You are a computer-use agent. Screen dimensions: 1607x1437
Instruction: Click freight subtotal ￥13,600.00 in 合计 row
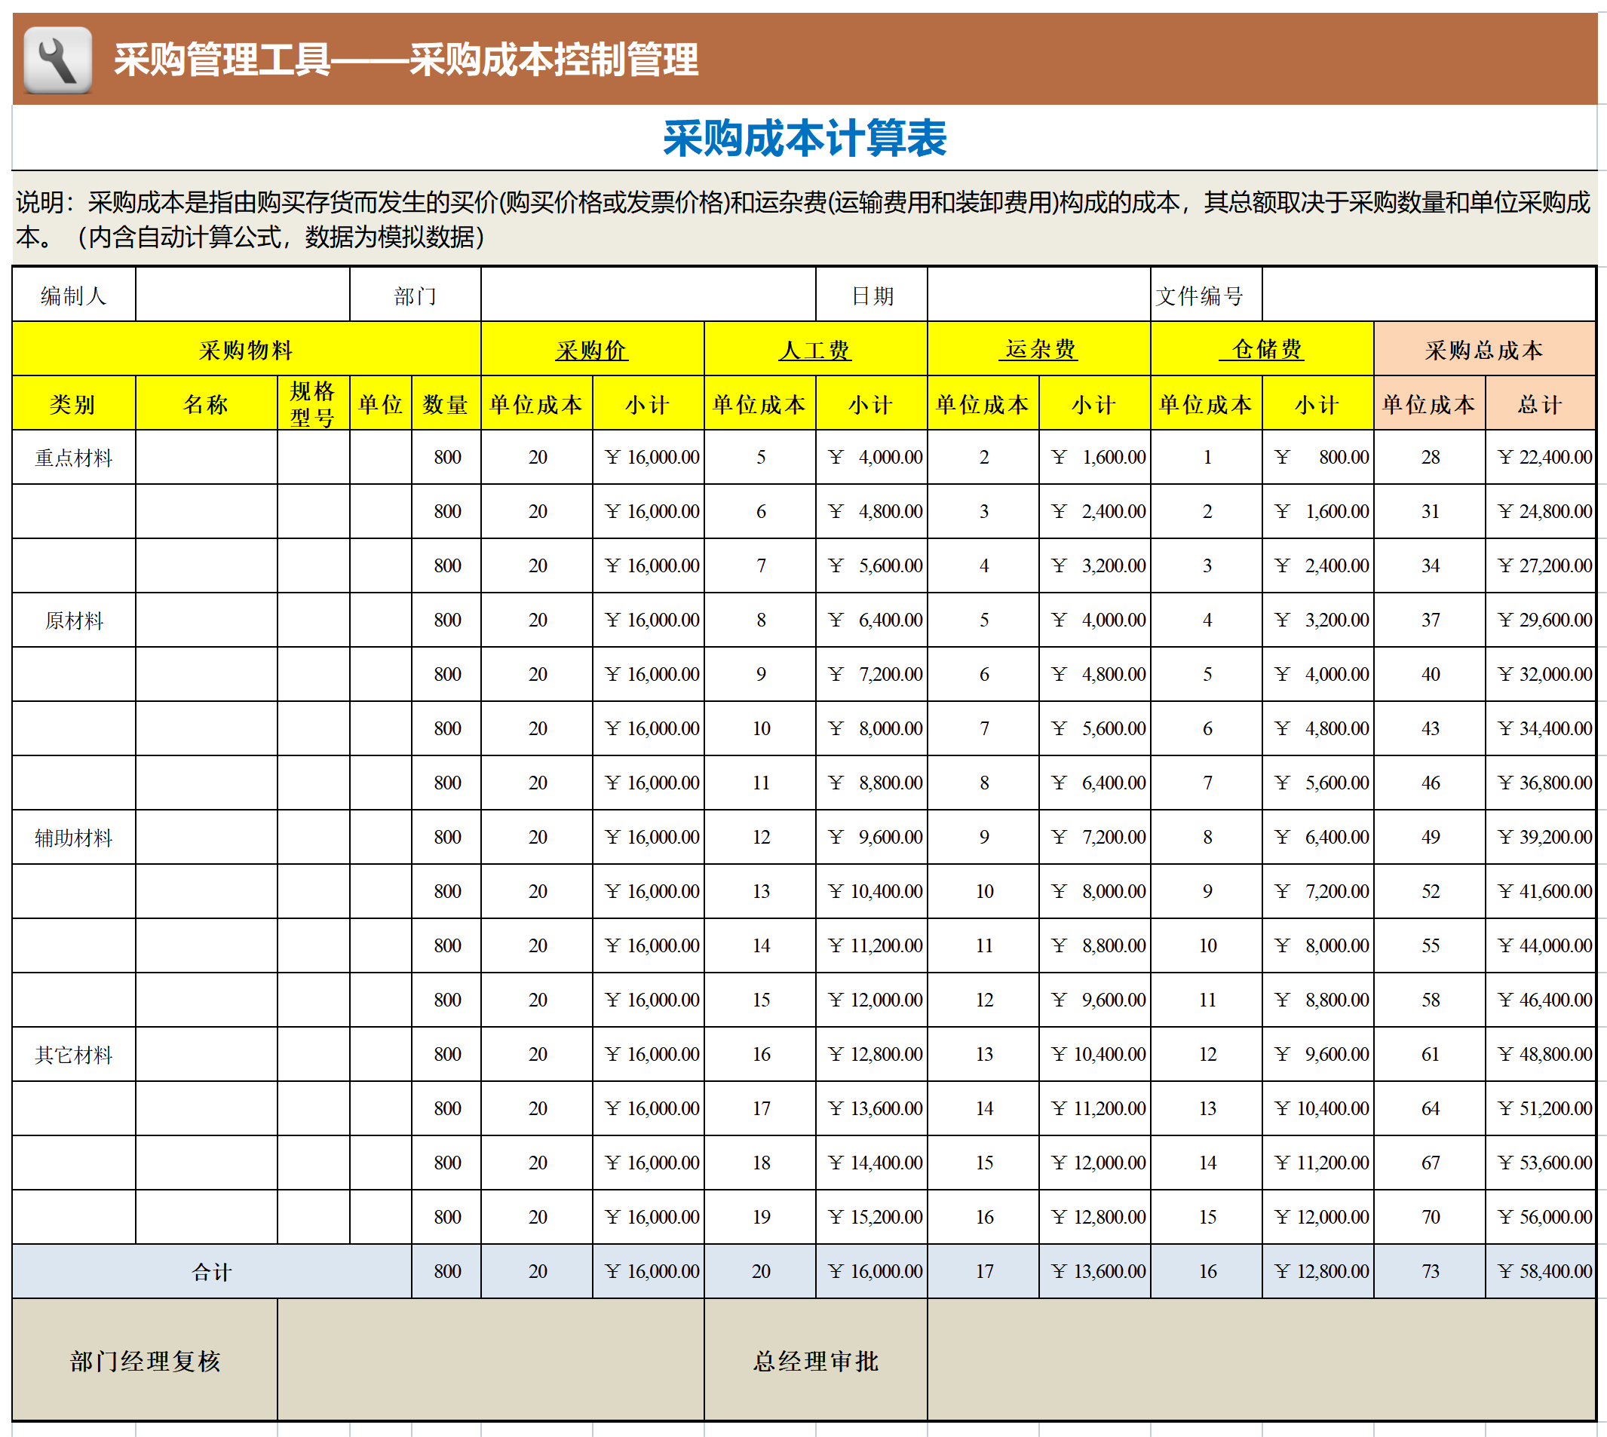[x=1093, y=1271]
